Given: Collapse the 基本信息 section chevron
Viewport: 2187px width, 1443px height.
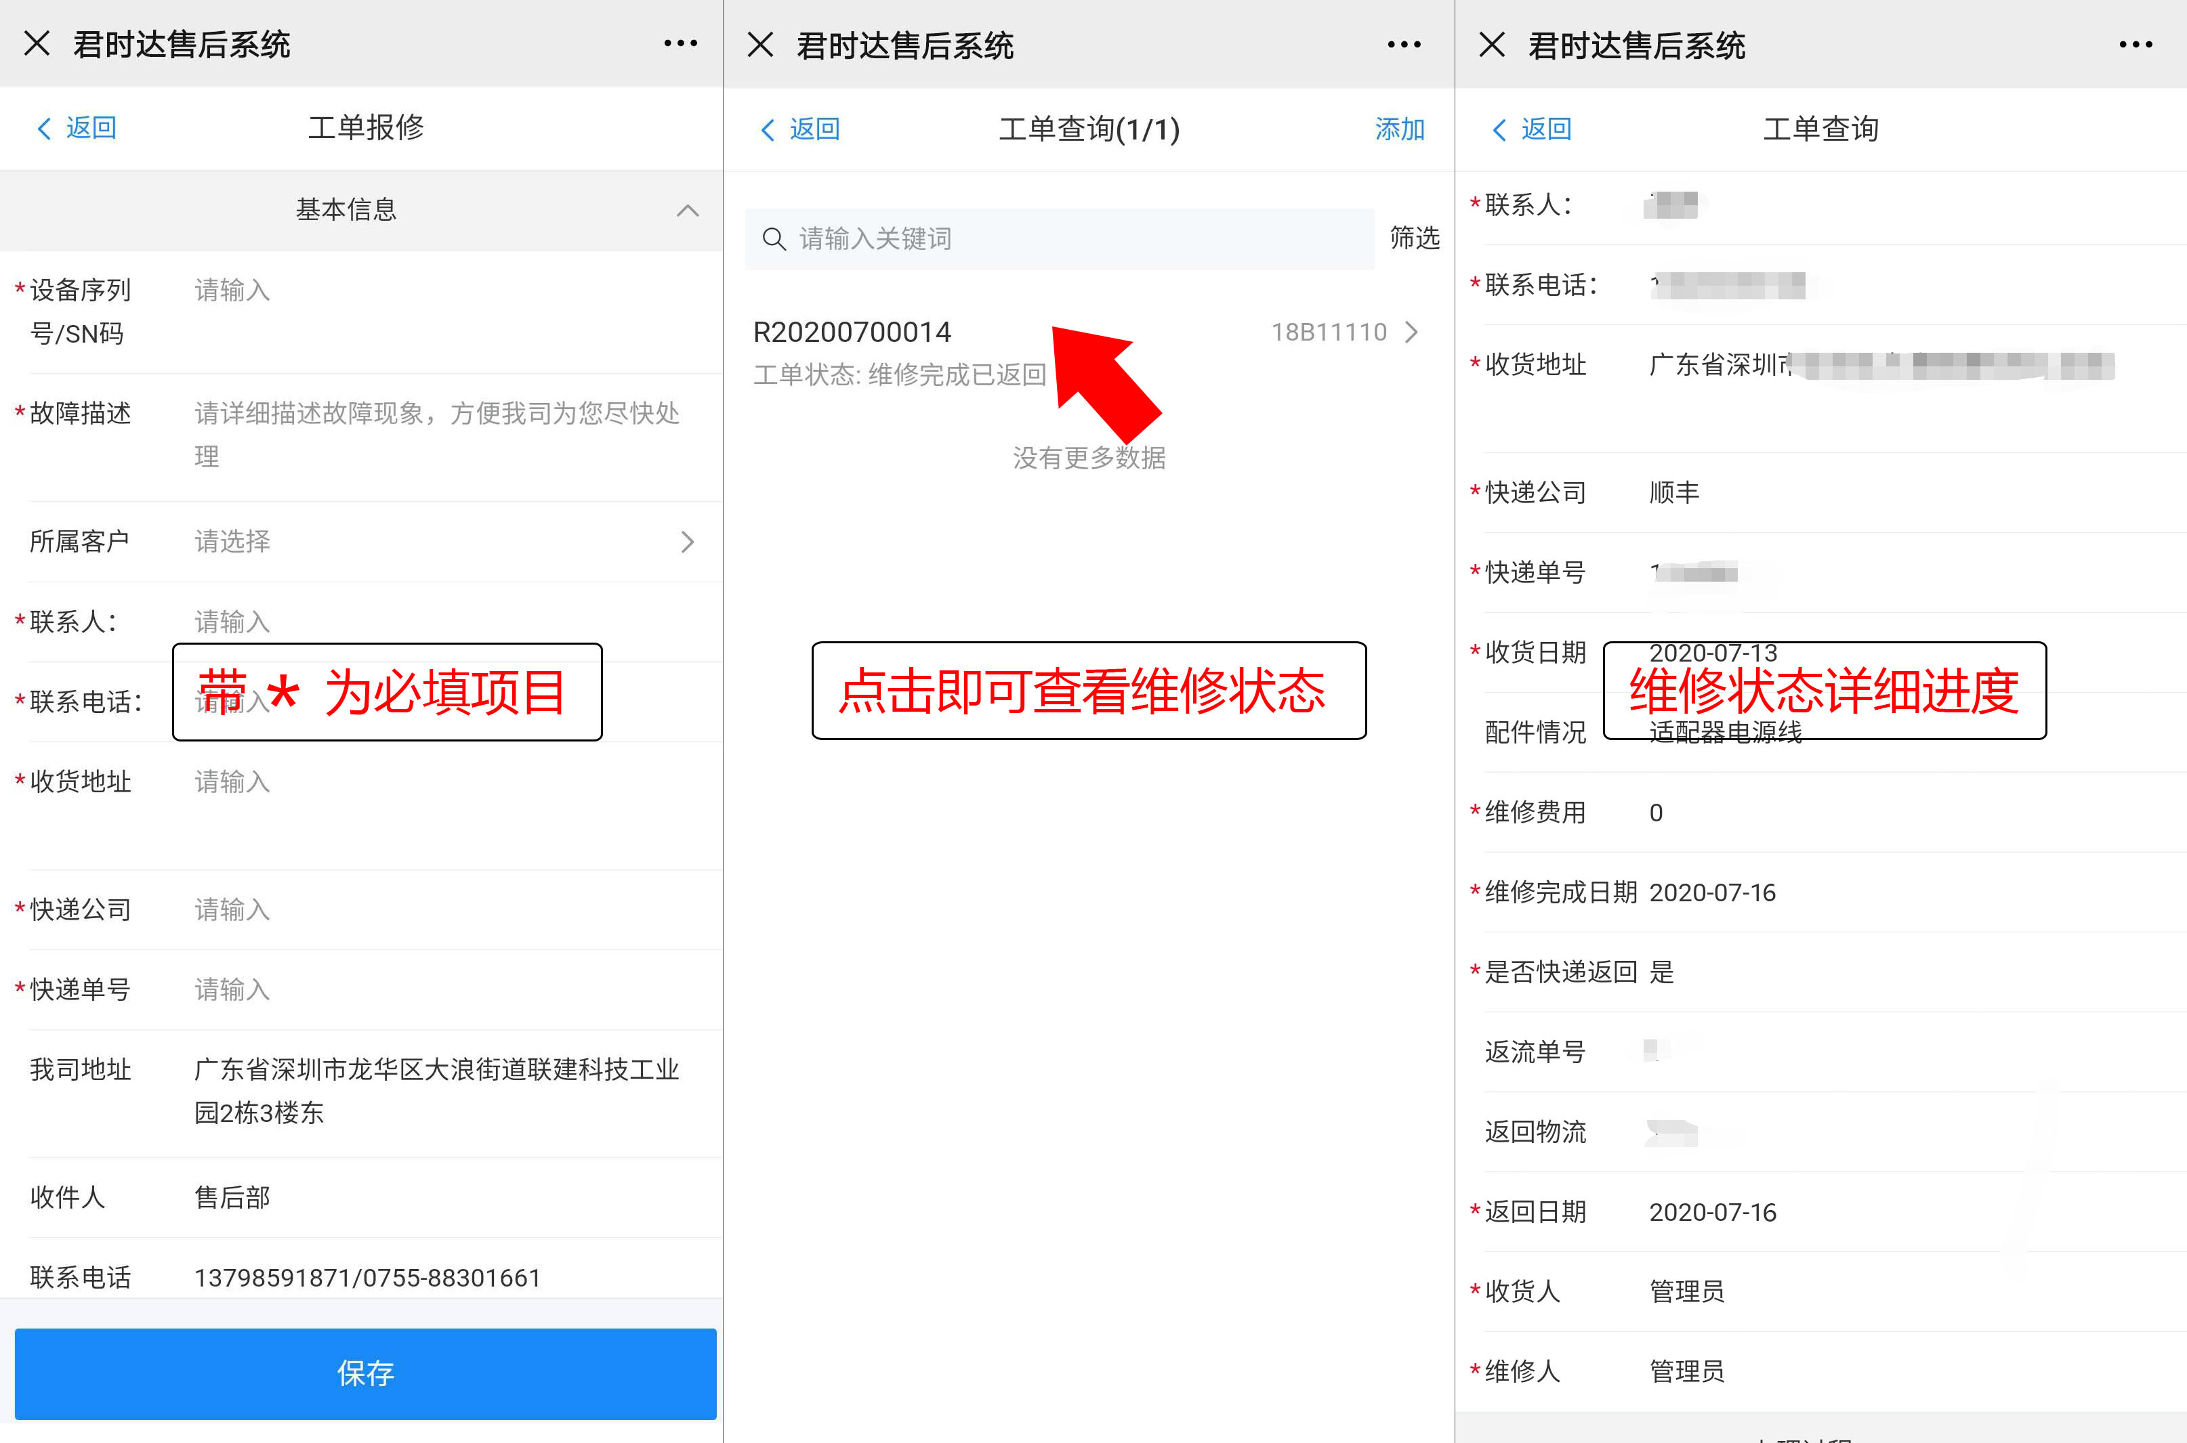Looking at the screenshot, I should click(687, 211).
